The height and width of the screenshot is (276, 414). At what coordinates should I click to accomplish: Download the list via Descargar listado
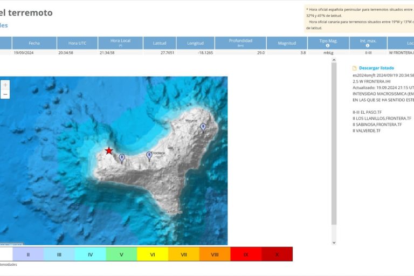coord(376,68)
